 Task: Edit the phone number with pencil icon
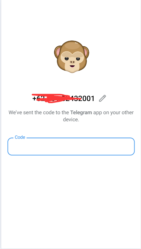pyautogui.click(x=102, y=98)
